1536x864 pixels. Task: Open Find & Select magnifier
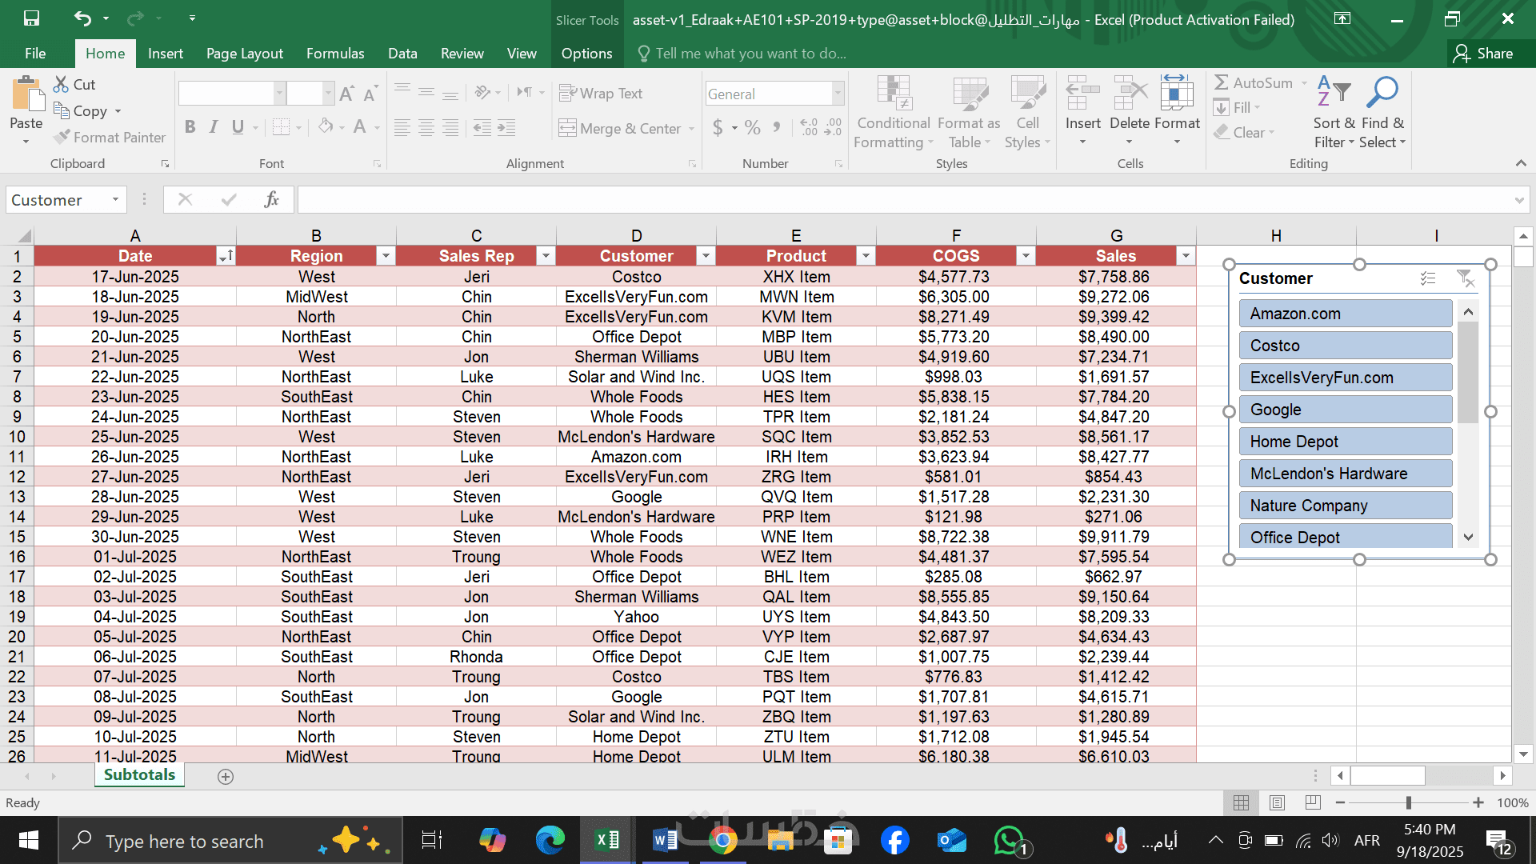[x=1382, y=93]
